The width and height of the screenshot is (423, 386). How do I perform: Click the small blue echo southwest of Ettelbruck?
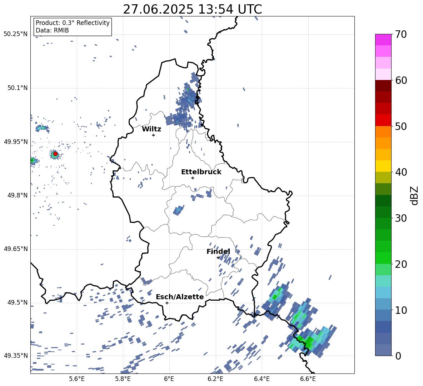point(178,210)
